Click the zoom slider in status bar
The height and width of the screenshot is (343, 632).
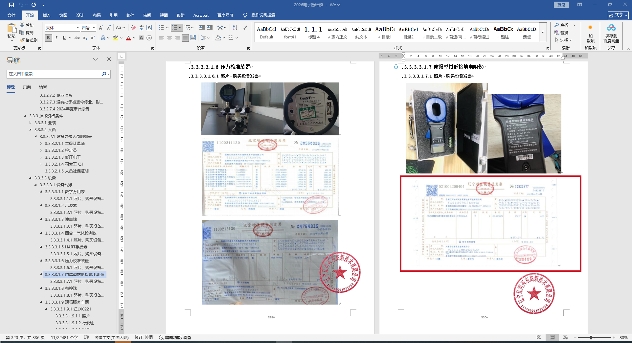pos(591,337)
